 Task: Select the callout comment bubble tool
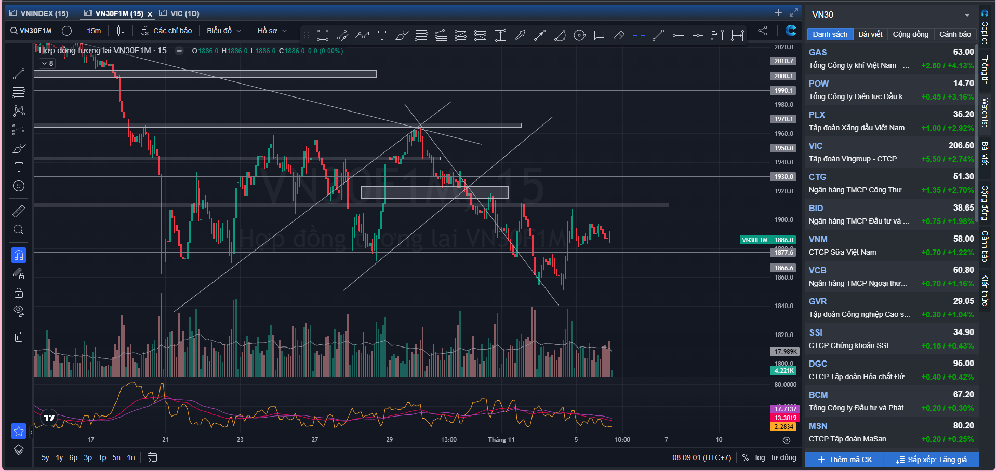599,35
